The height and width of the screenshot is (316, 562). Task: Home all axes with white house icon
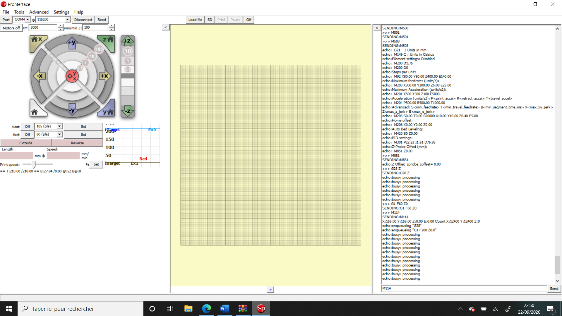[x=36, y=109]
